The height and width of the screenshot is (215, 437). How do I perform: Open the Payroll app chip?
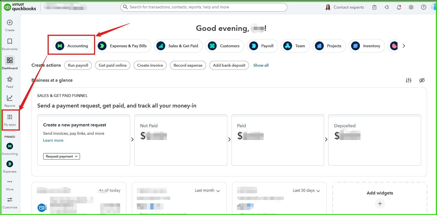[x=262, y=46]
